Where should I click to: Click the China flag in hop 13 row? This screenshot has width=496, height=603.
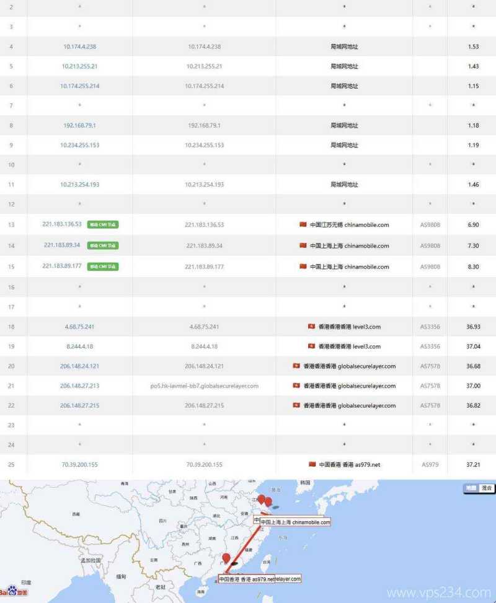pyautogui.click(x=303, y=225)
